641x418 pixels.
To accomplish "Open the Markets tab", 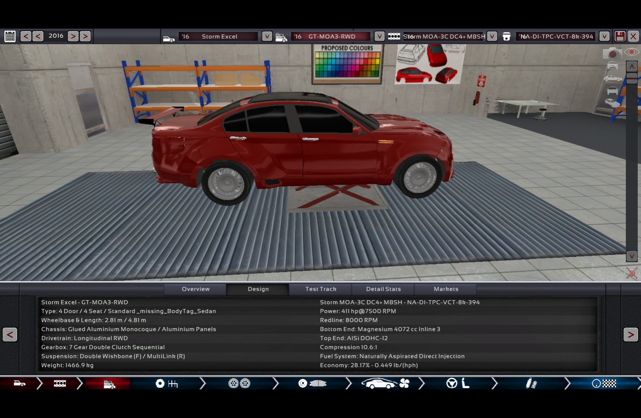I will point(446,289).
